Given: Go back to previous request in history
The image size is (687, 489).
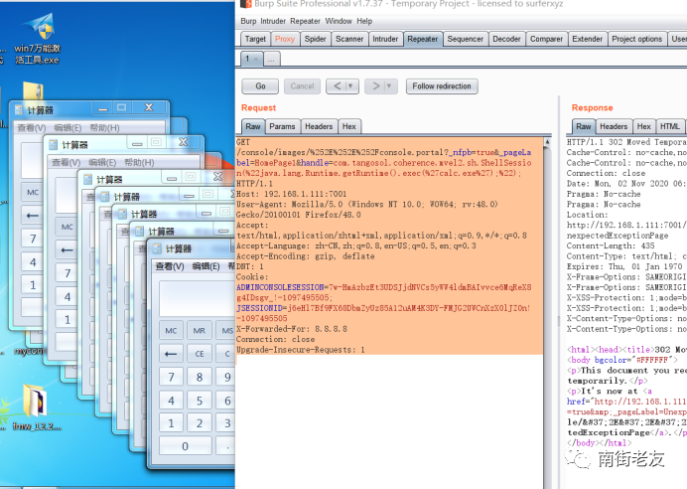Looking at the screenshot, I should (337, 86).
